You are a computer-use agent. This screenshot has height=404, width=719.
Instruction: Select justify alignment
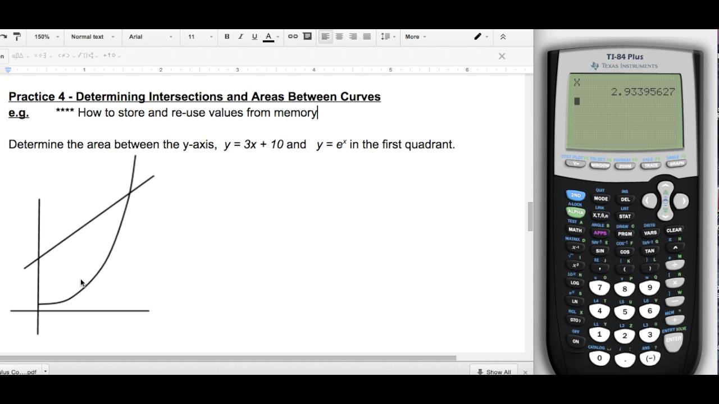367,36
